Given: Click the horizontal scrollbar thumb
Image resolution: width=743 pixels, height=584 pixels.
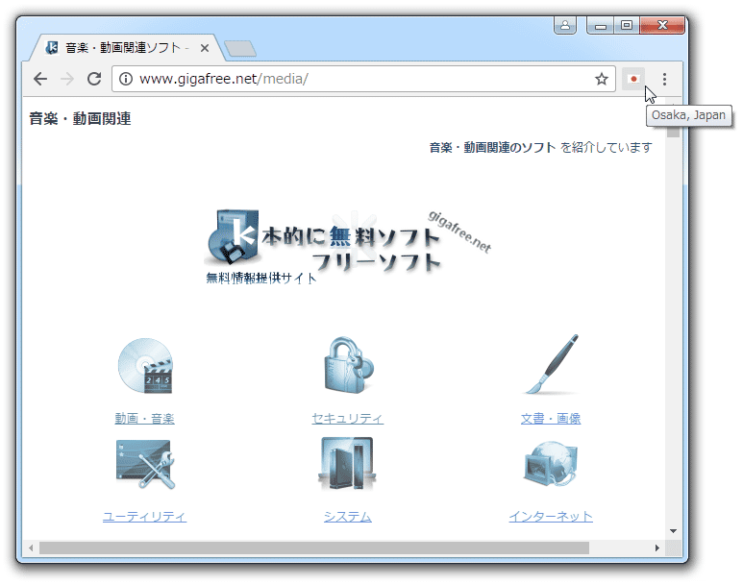Looking at the screenshot, I should click(x=313, y=548).
